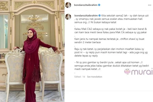
Task: Click the header profile avatar picture
Action: pos(68,5)
